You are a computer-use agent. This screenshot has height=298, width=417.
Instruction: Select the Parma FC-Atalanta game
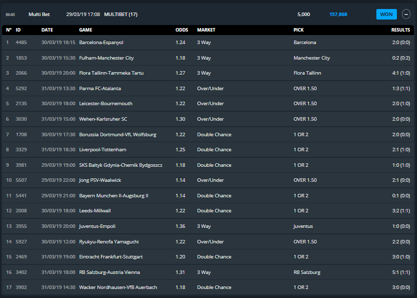coord(100,88)
